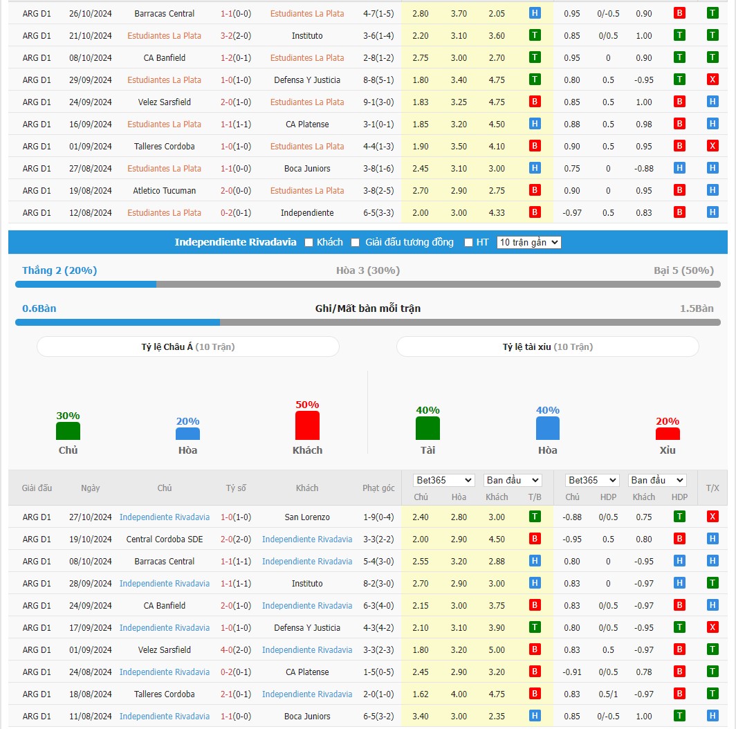
Task: Click the red B 1X2 badge in Rivadavia vs CA Platense row
Action: [535, 672]
